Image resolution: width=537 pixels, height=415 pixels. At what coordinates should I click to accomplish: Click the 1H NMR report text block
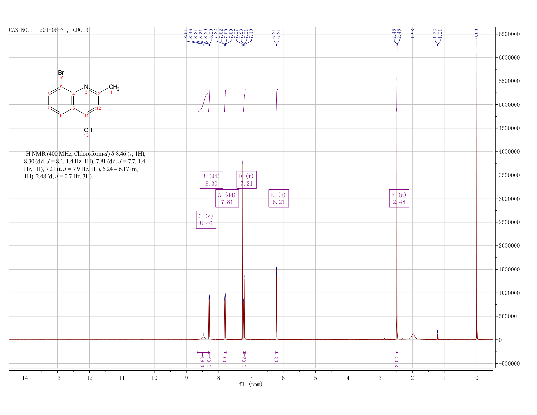[85, 165]
